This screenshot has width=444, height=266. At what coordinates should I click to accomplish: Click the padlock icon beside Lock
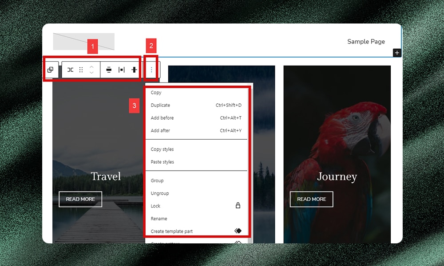click(238, 206)
